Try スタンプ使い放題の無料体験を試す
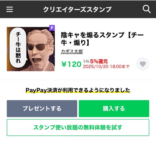The height and width of the screenshot is (142, 156). (x=78, y=128)
